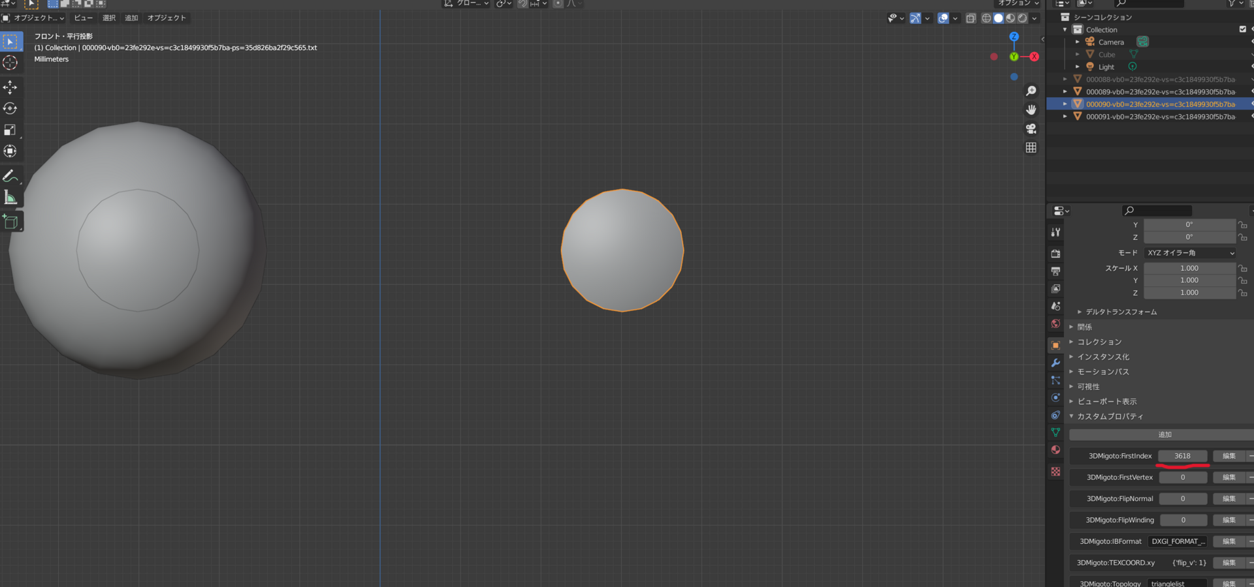Expand the Camera item in outliner
This screenshot has height=587, width=1254.
(x=1078, y=42)
